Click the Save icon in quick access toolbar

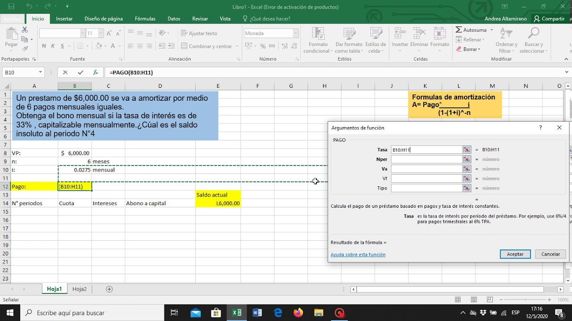click(x=11, y=6)
